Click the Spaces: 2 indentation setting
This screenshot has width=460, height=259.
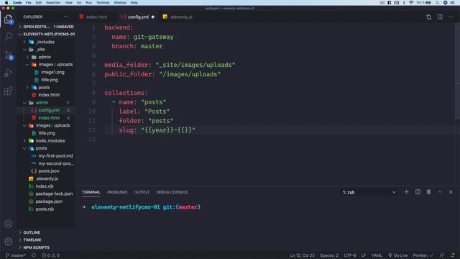pos(329,255)
